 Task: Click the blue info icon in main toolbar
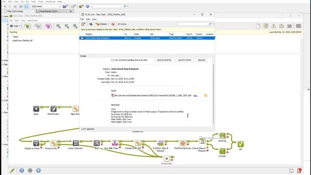click(x=87, y=6)
